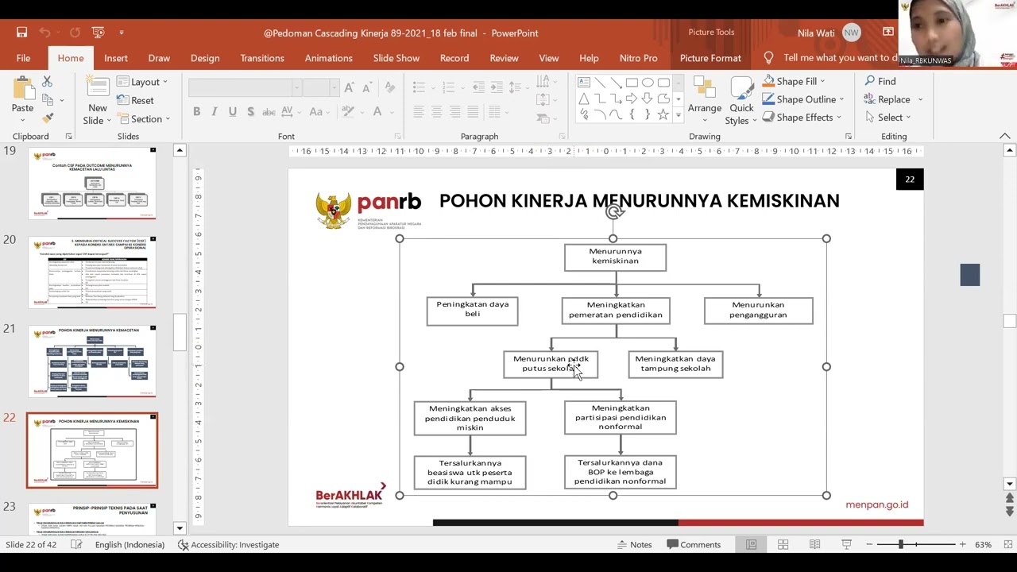
Task: Click the Paste clipboard icon
Action: pos(22,87)
